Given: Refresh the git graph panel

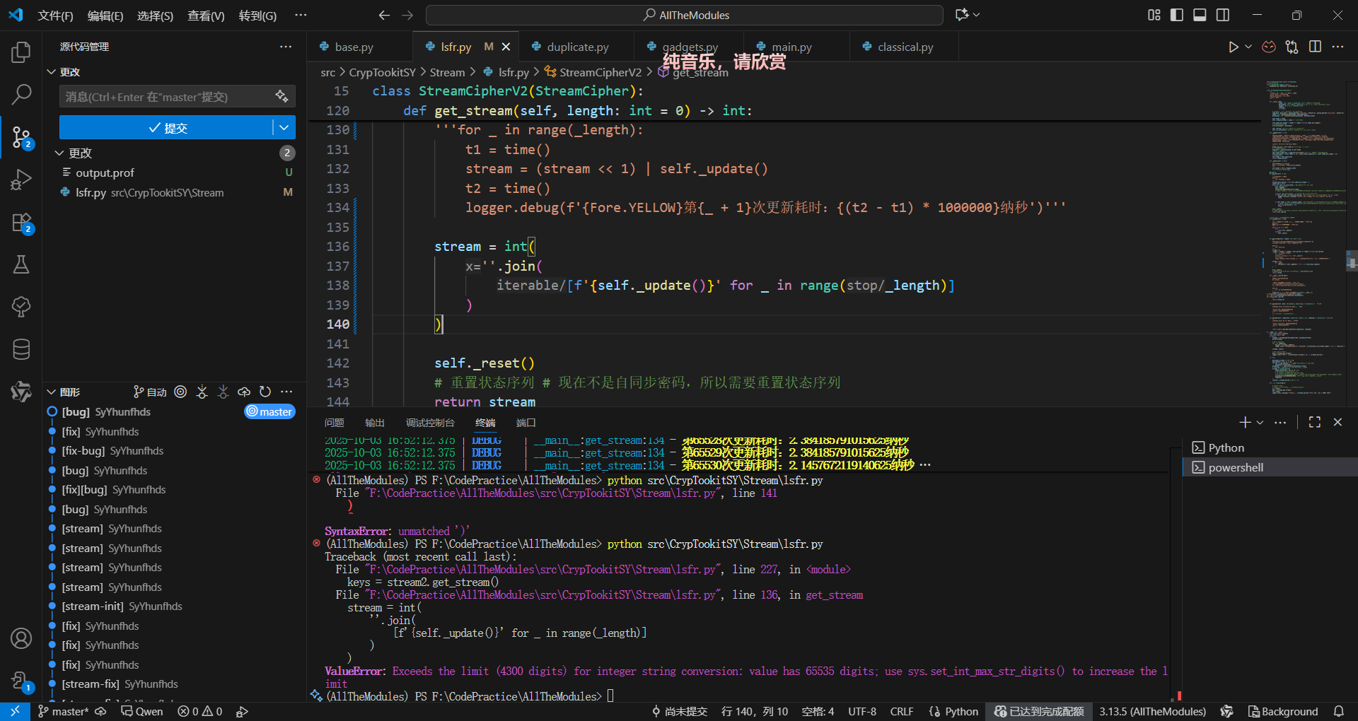Looking at the screenshot, I should click(265, 392).
